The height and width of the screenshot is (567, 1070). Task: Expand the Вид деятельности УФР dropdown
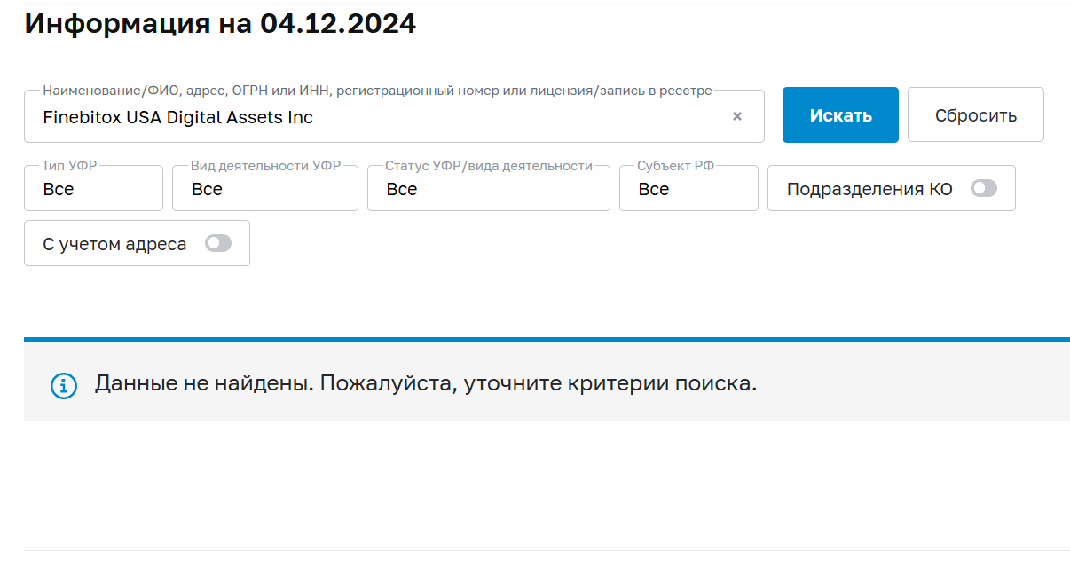click(x=265, y=188)
